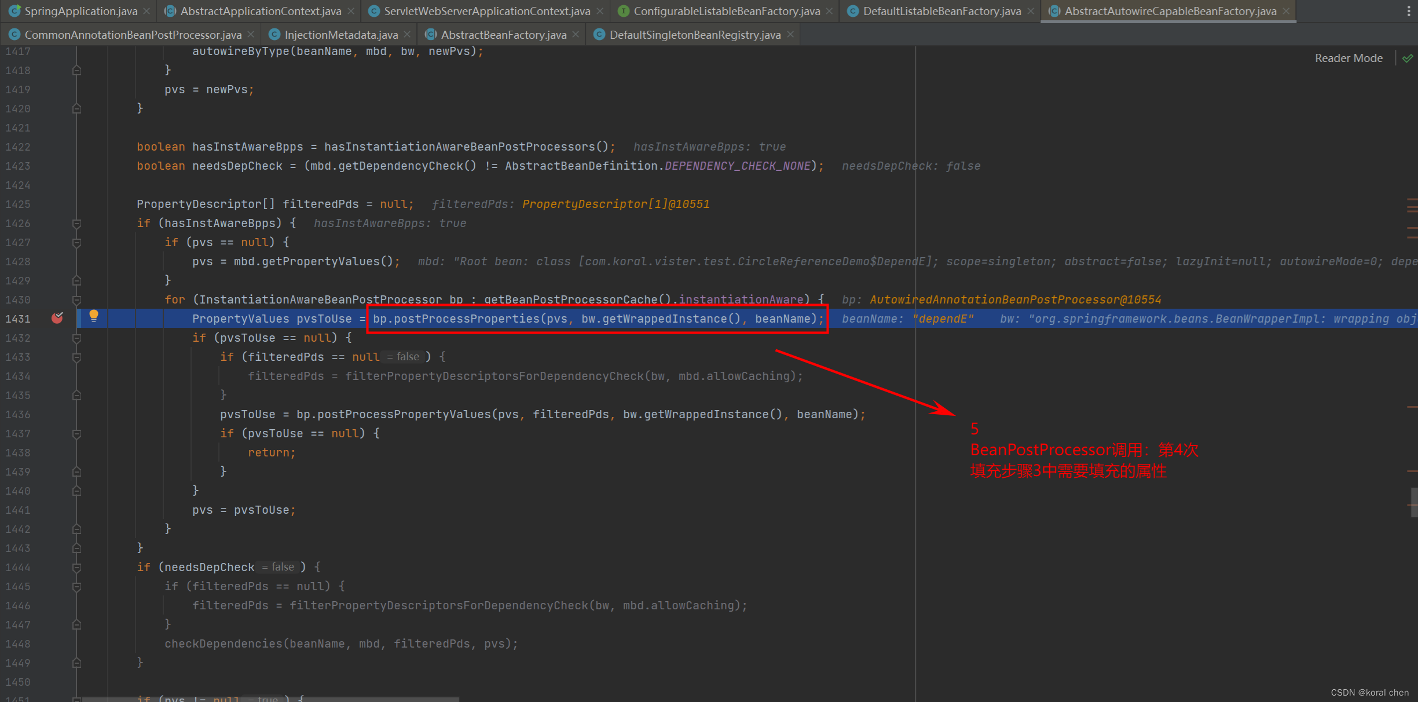Click autowireByType call on line 1417
This screenshot has width=1418, height=702.
coord(240,52)
